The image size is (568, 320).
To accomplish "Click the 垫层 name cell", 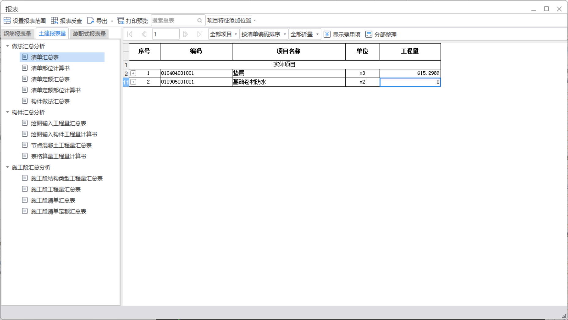I will pyautogui.click(x=288, y=73).
